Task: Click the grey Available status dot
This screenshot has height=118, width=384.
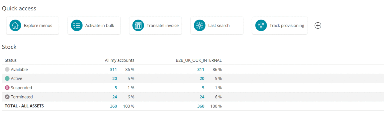Action: [7, 70]
